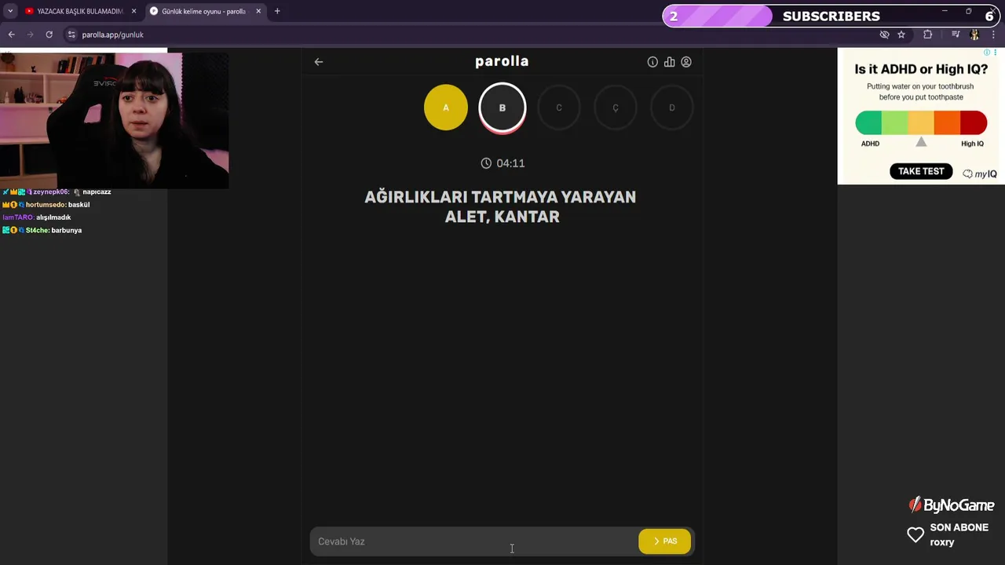Select the letter C circle
Image resolution: width=1005 pixels, height=565 pixels.
pos(559,108)
